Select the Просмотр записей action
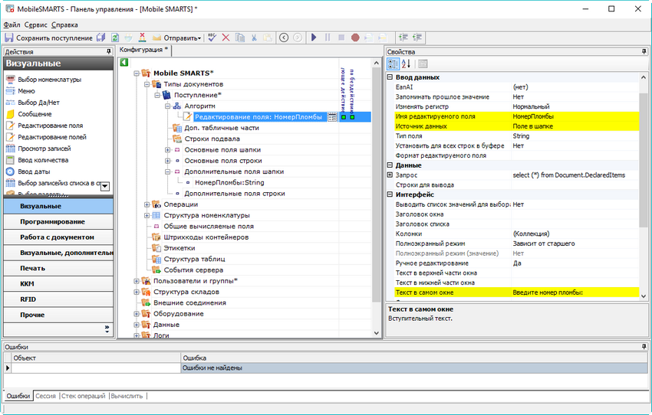Image resolution: width=652 pixels, height=415 pixels. pyautogui.click(x=44, y=149)
